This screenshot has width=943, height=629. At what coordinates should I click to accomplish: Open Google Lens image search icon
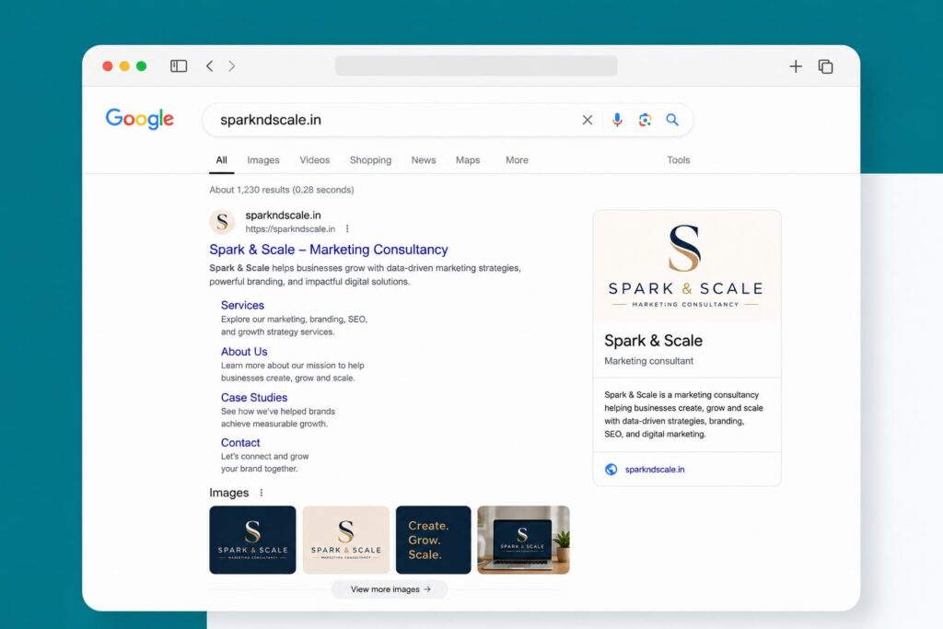point(645,121)
